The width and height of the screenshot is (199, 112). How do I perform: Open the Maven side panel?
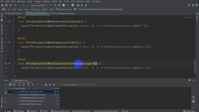(x=197, y=17)
